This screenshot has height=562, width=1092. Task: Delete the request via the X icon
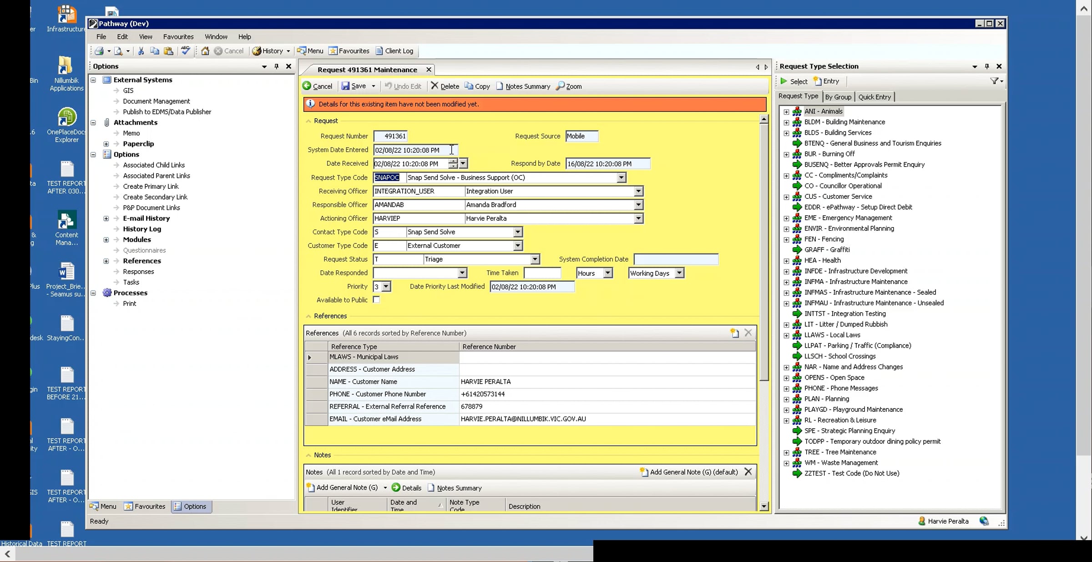tap(445, 86)
